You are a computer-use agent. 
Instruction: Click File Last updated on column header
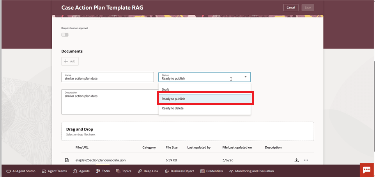click(237, 147)
